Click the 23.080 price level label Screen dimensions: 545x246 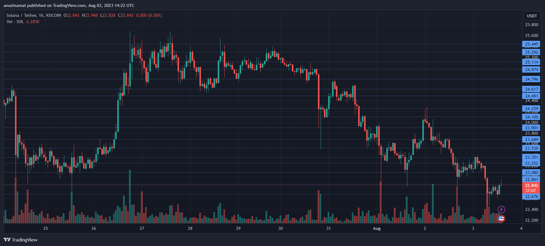click(531, 172)
